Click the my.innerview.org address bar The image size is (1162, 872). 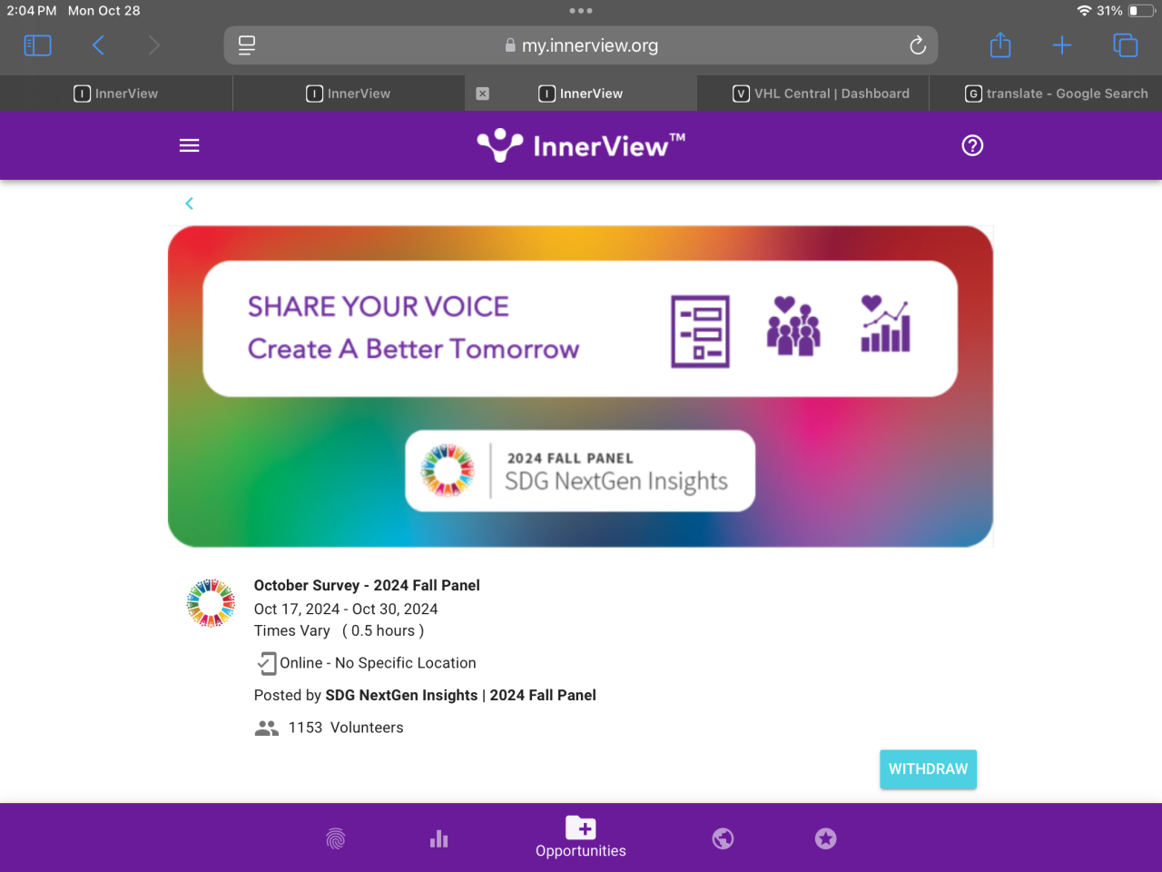pyautogui.click(x=581, y=45)
